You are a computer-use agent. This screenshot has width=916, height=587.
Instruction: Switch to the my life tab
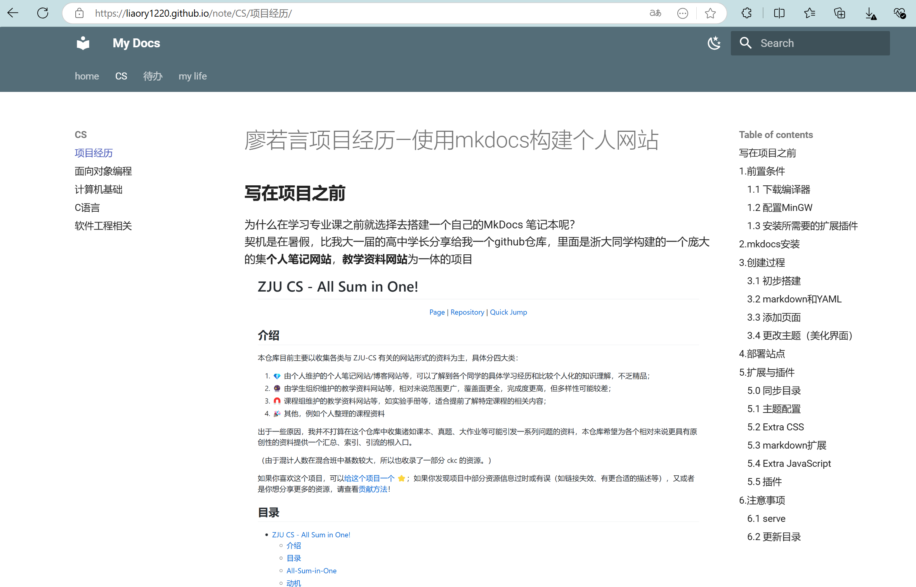coord(193,76)
